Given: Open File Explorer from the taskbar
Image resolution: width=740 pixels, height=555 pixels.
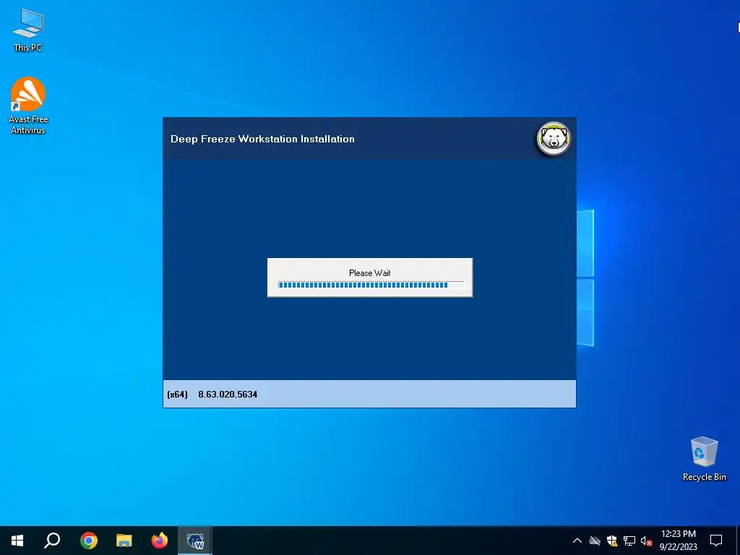Looking at the screenshot, I should (x=124, y=541).
